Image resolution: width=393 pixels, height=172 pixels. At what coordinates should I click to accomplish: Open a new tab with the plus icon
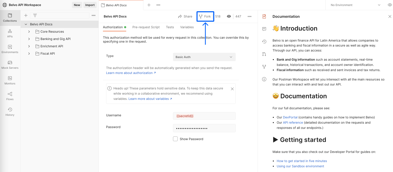[x=149, y=5]
